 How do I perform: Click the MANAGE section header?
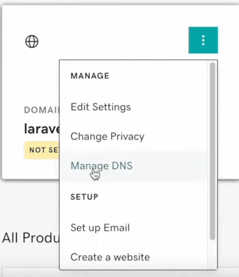tap(90, 76)
